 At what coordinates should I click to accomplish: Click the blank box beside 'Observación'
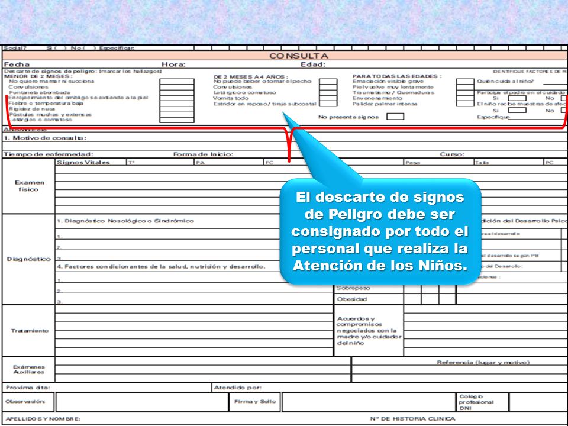[142, 402]
